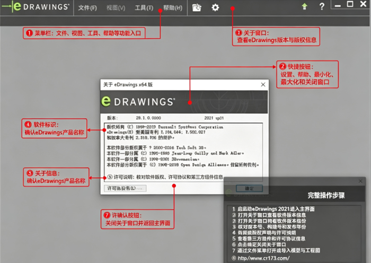Click the eDrawings logo in the title bar
The height and width of the screenshot is (263, 371).
[36, 7]
